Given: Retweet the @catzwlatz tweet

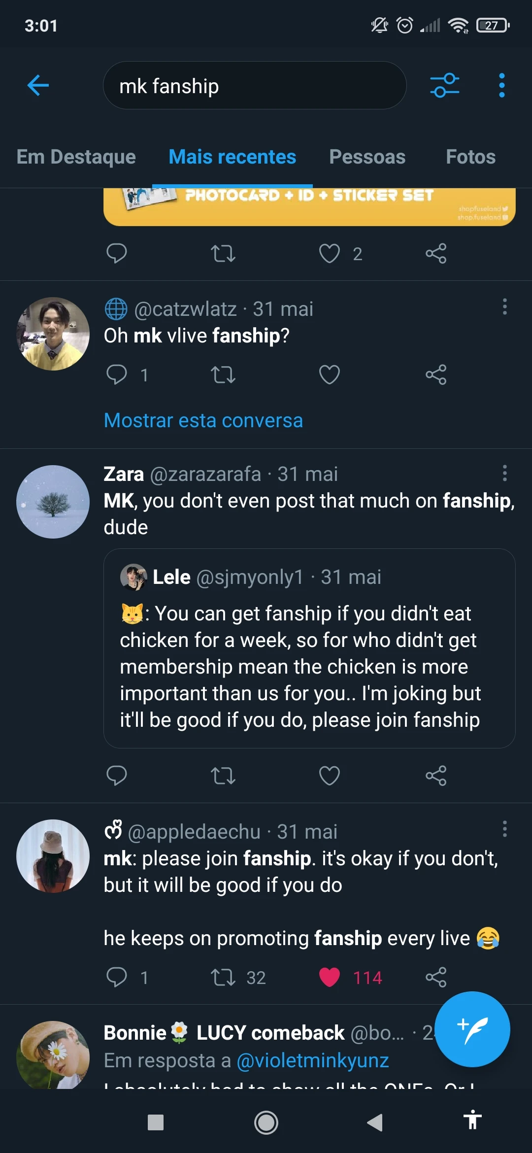Looking at the screenshot, I should tap(223, 374).
